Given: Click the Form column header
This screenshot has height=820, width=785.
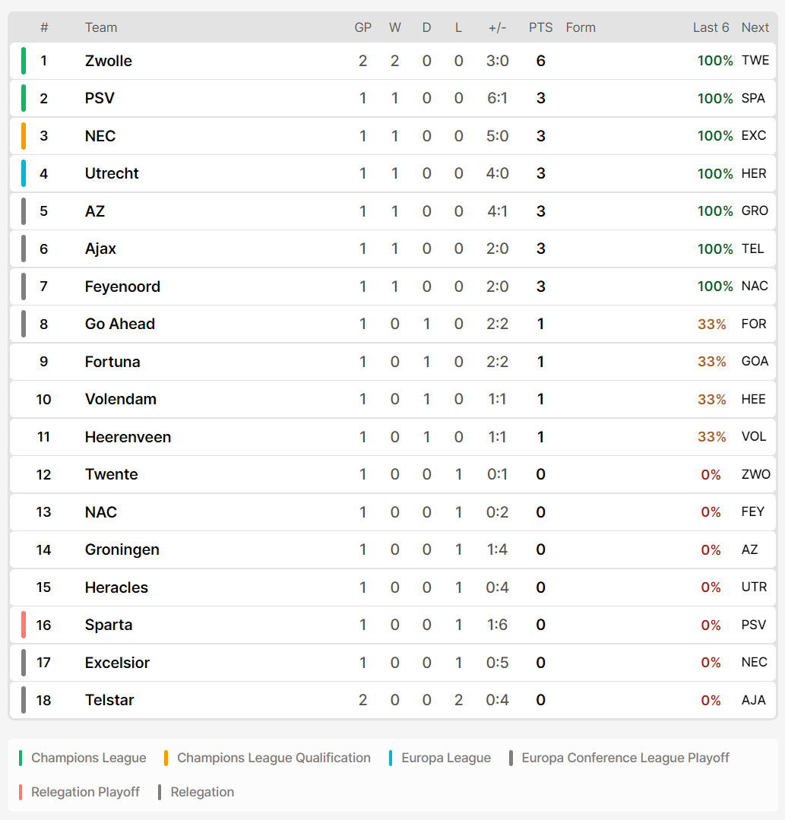Looking at the screenshot, I should point(581,27).
